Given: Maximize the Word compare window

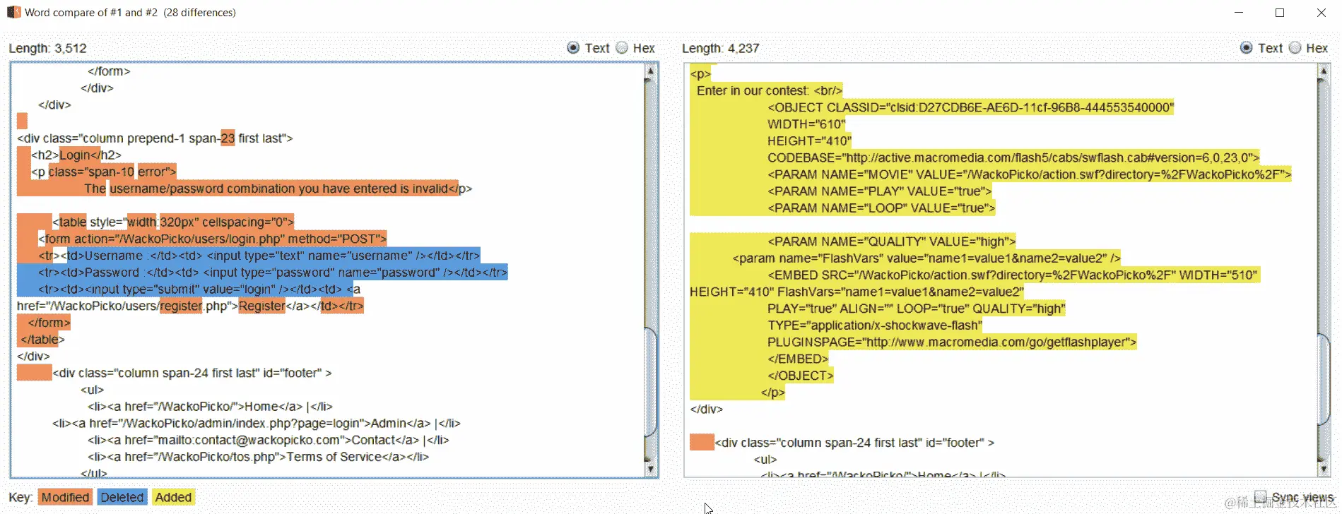Looking at the screenshot, I should click(x=1279, y=13).
